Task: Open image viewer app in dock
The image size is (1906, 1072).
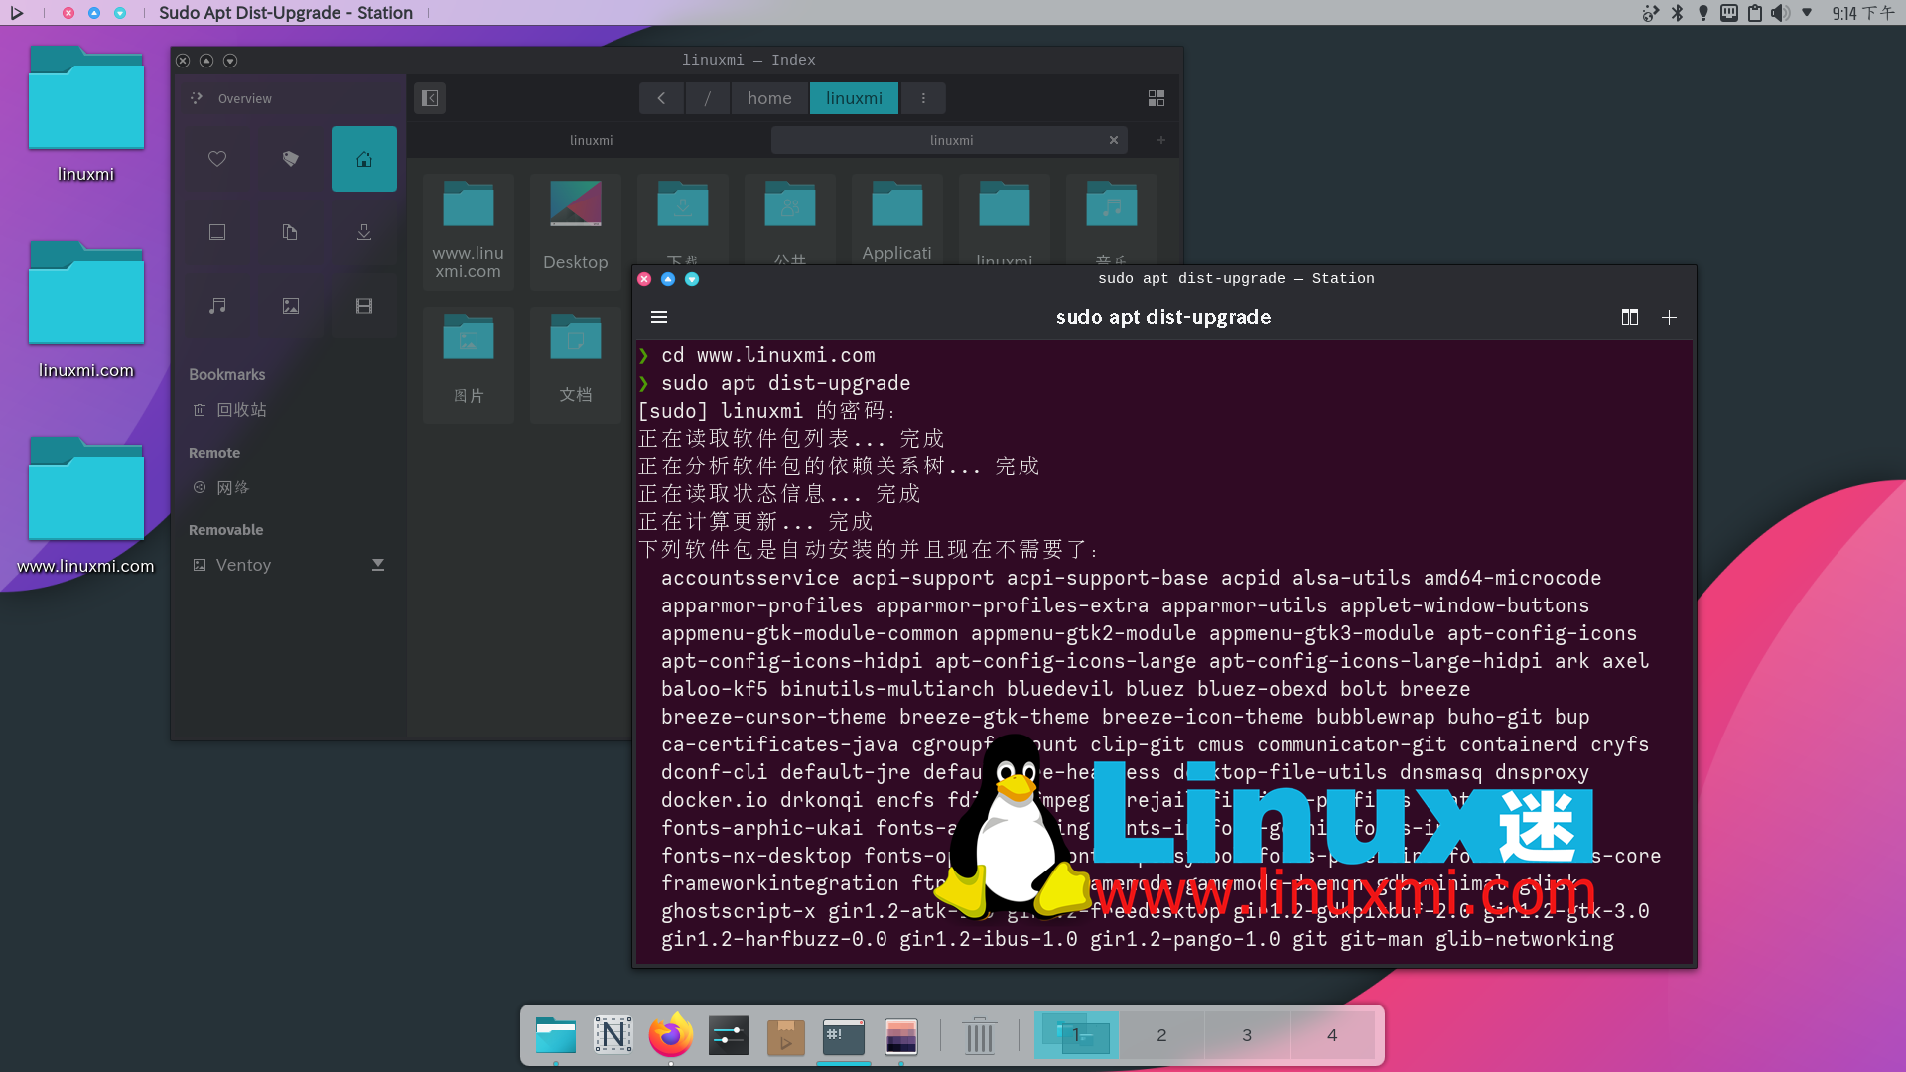Action: tap(901, 1036)
